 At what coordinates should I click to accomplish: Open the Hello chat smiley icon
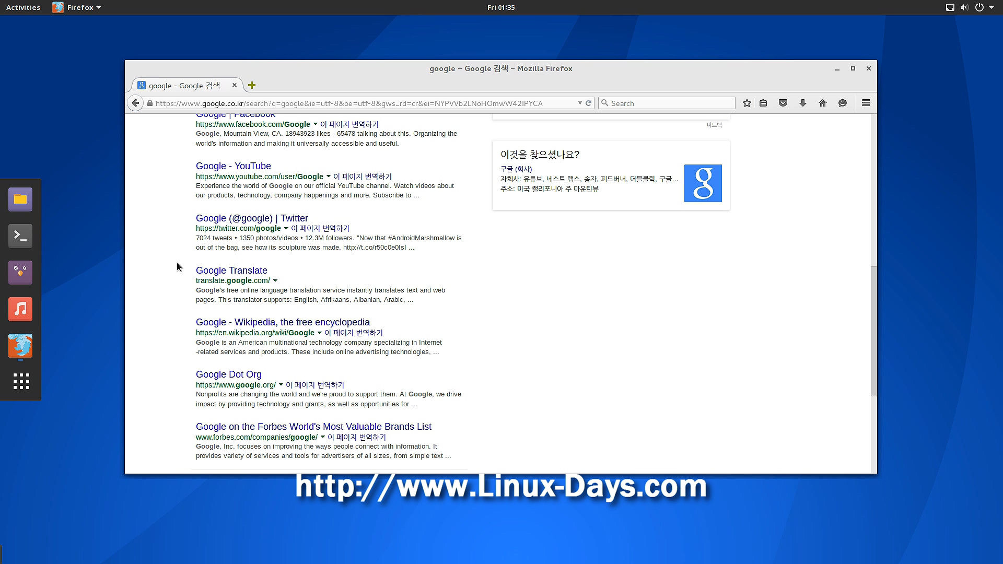point(843,103)
